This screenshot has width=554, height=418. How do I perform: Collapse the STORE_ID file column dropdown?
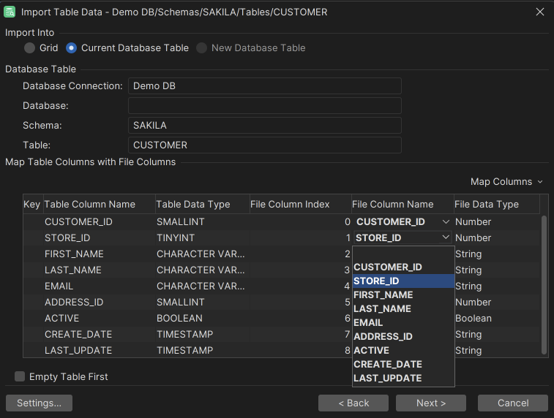(446, 237)
